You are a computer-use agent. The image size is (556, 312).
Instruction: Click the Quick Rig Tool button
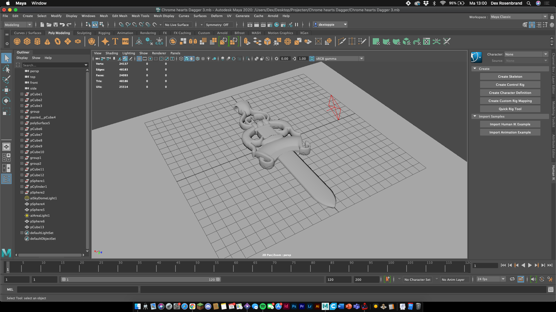(510, 109)
